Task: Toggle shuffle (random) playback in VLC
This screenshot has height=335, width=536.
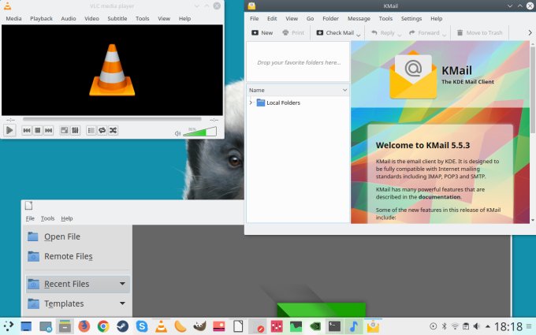Action: (x=113, y=130)
